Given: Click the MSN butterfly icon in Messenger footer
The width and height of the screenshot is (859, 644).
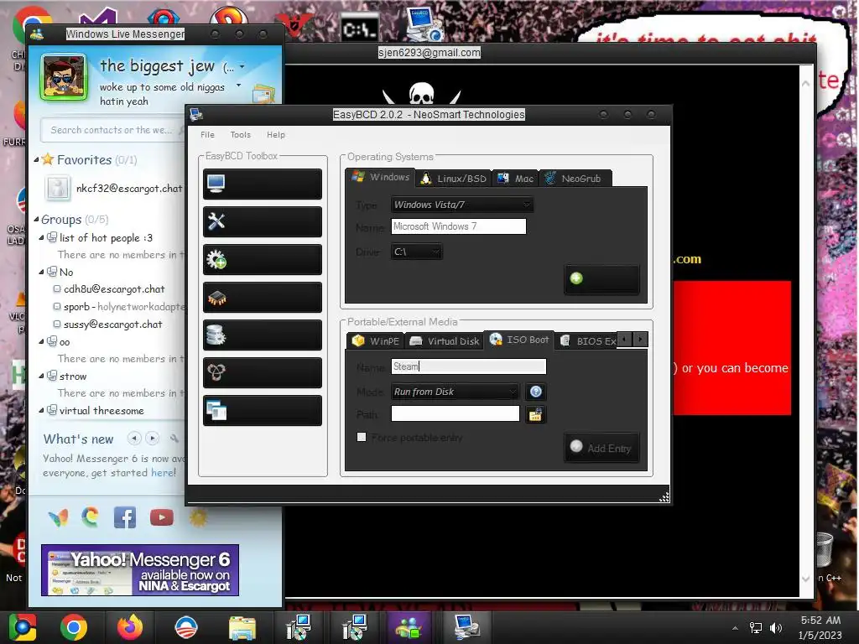Looking at the screenshot, I should click(x=58, y=517).
